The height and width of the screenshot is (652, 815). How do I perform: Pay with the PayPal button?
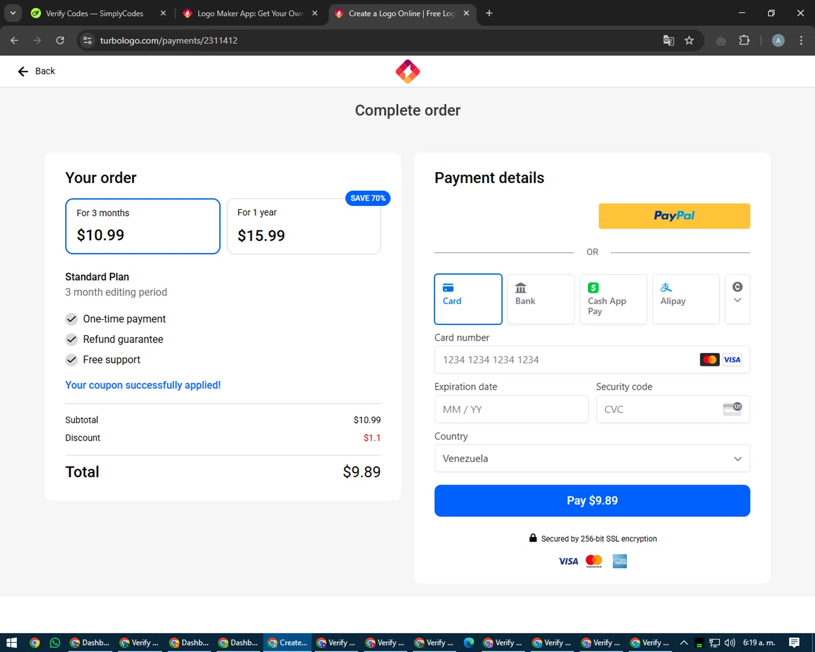click(x=674, y=216)
